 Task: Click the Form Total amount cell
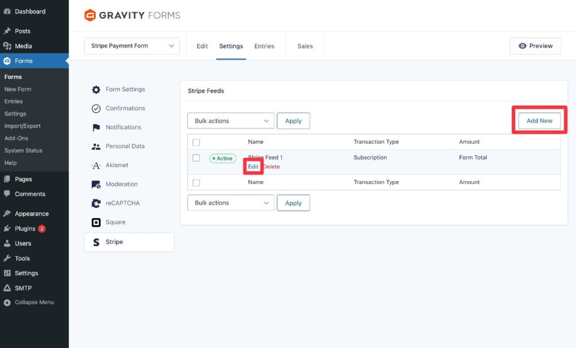pos(472,158)
